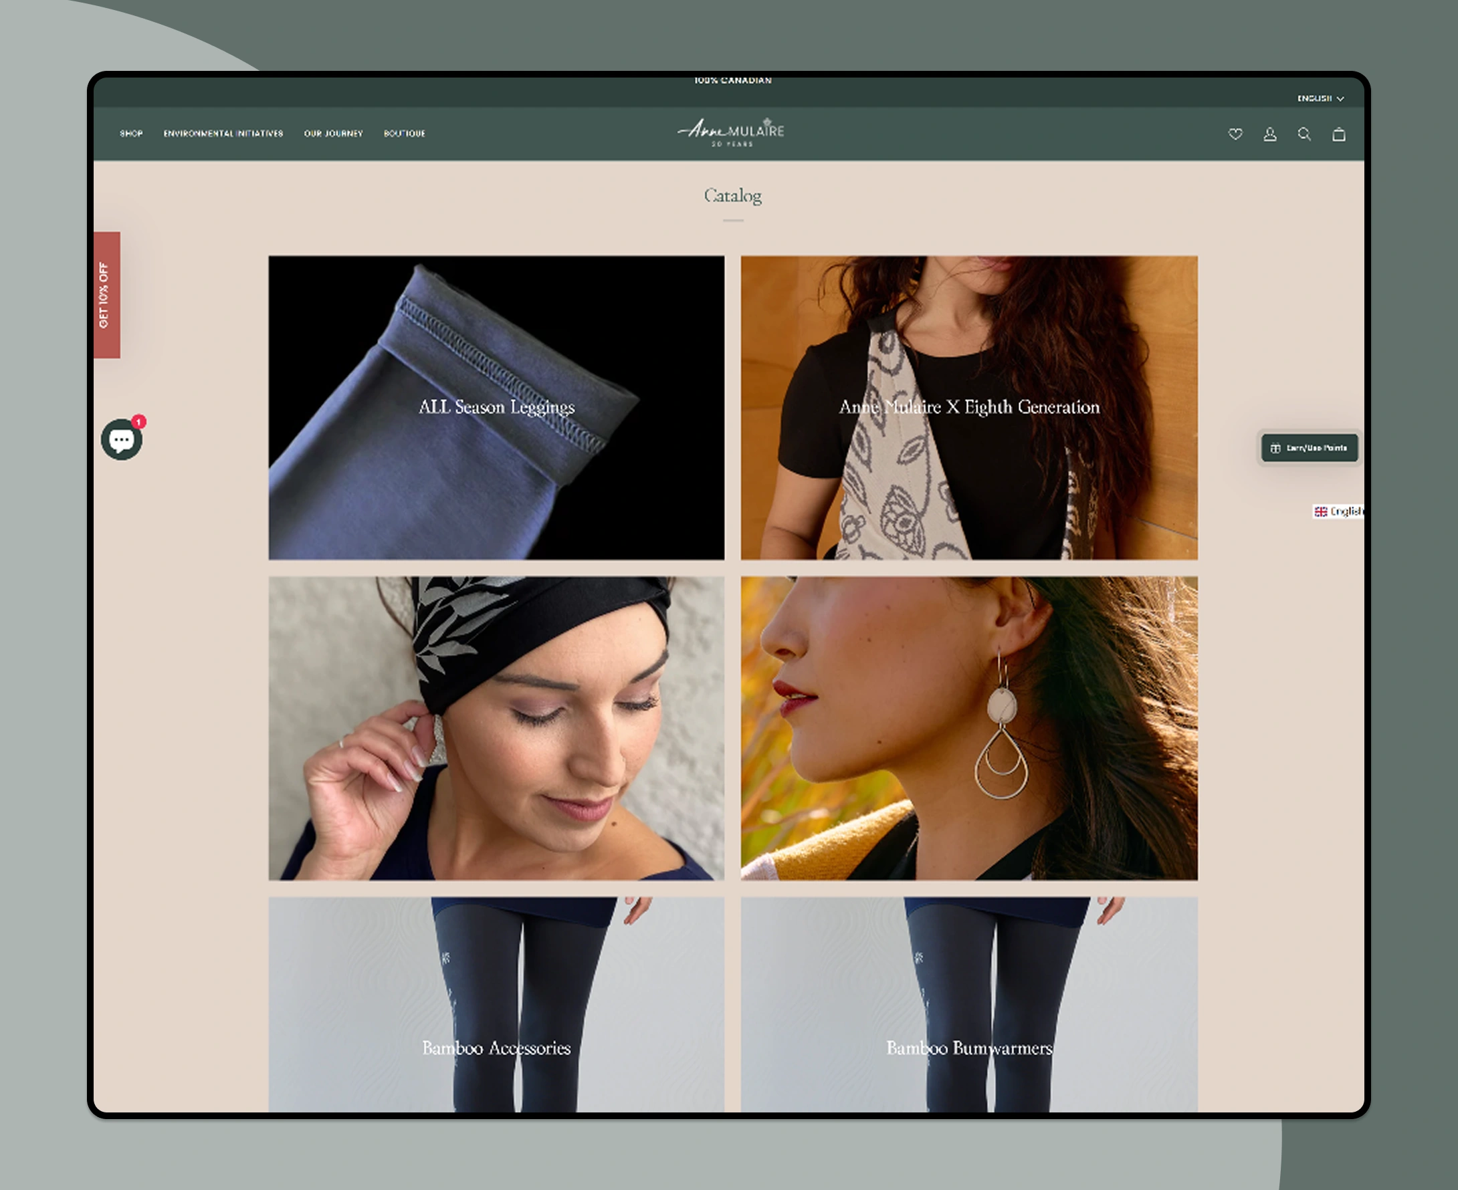The width and height of the screenshot is (1458, 1190).
Task: Click the UK flag language icon
Action: 1320,511
